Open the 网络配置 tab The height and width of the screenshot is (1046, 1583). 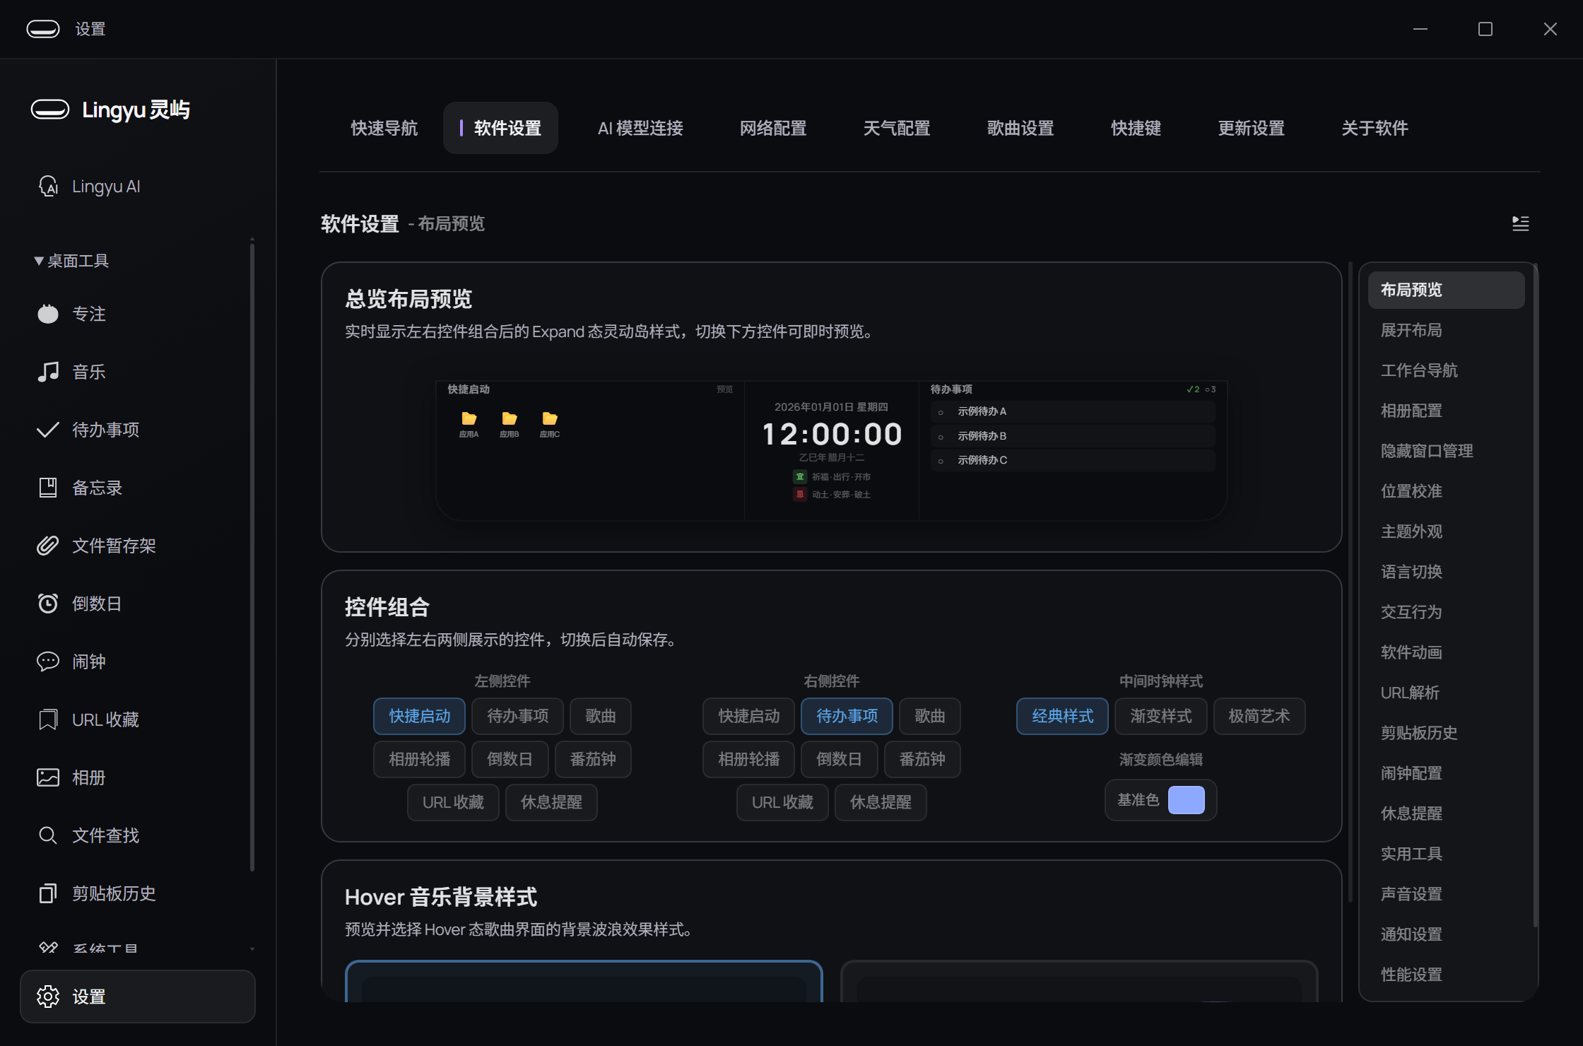point(773,128)
